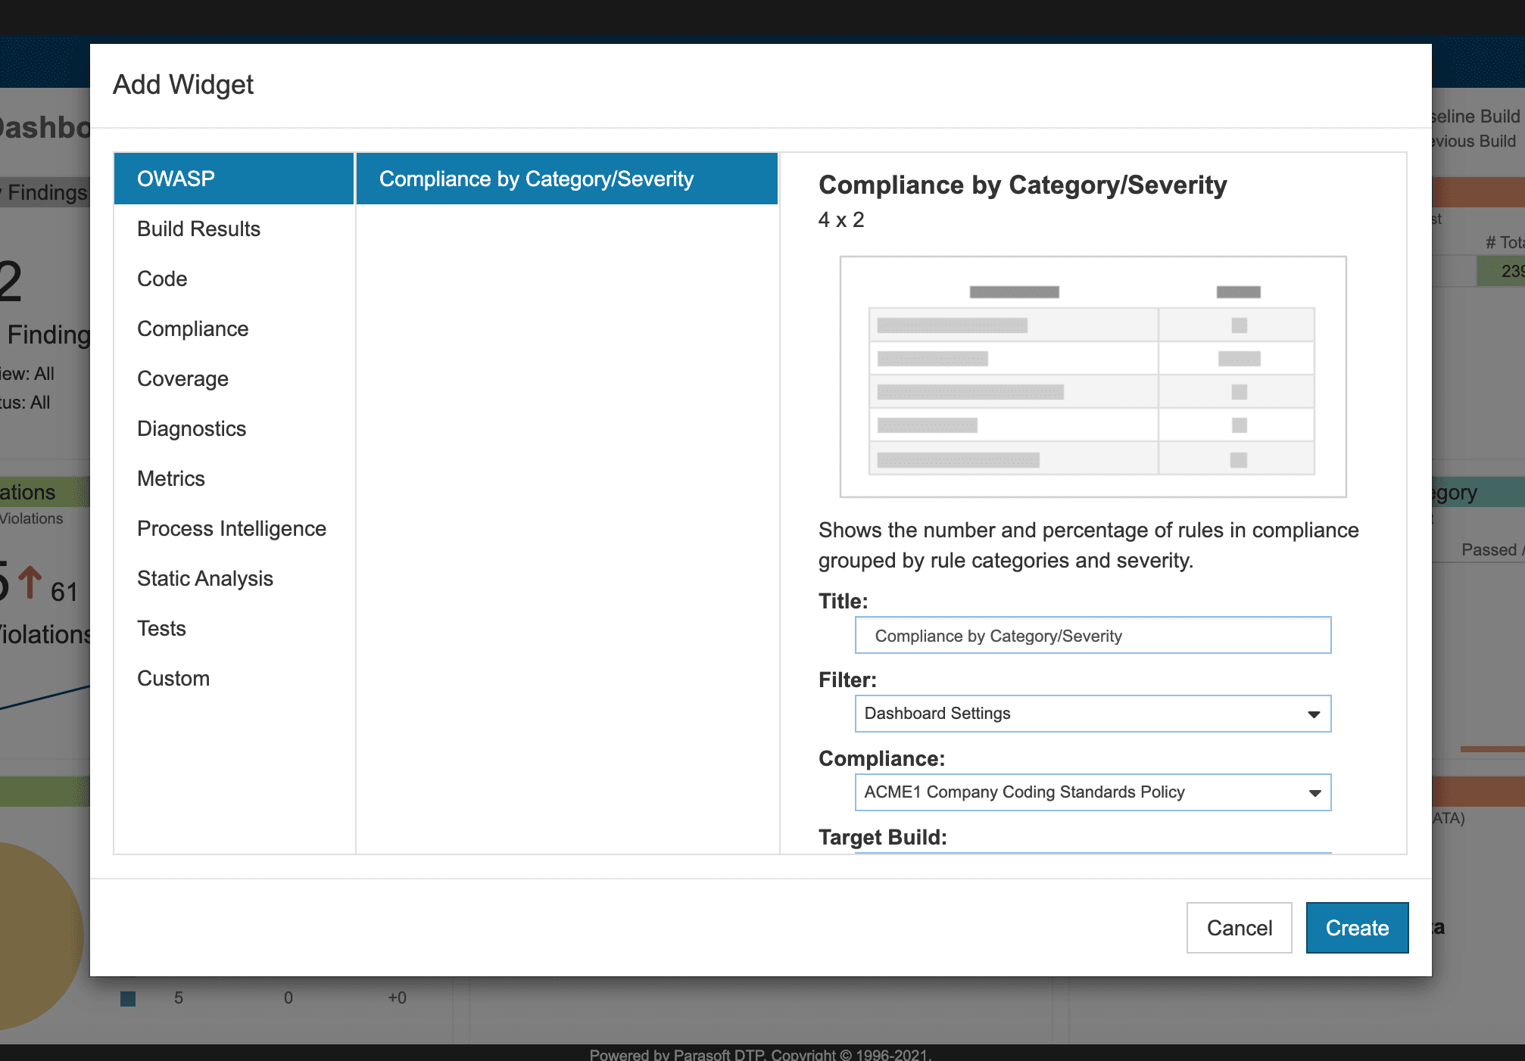Select the OWASP category
The image size is (1525, 1061).
(x=234, y=179)
